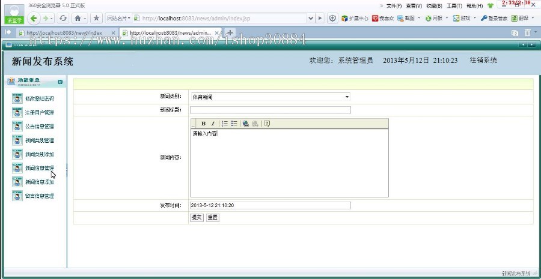This screenshot has height=279, width=541.
Task: Open the 工具(T) menu
Action: 454,6
